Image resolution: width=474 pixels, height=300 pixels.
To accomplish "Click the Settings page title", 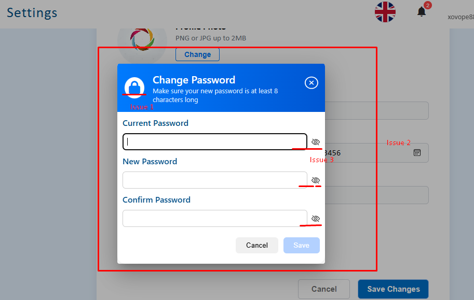I will pos(32,13).
